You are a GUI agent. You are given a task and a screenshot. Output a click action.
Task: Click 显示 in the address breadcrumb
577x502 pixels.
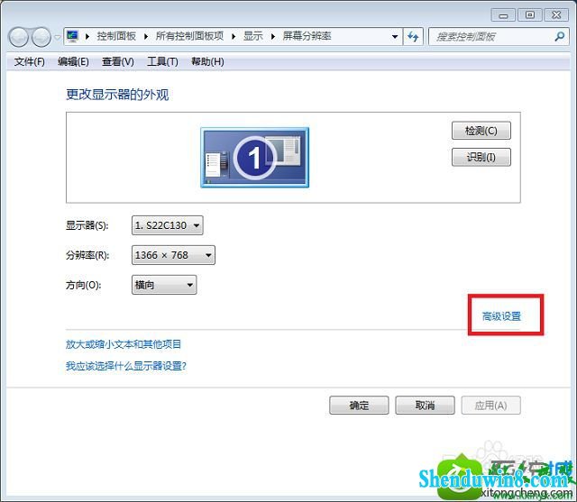click(253, 36)
